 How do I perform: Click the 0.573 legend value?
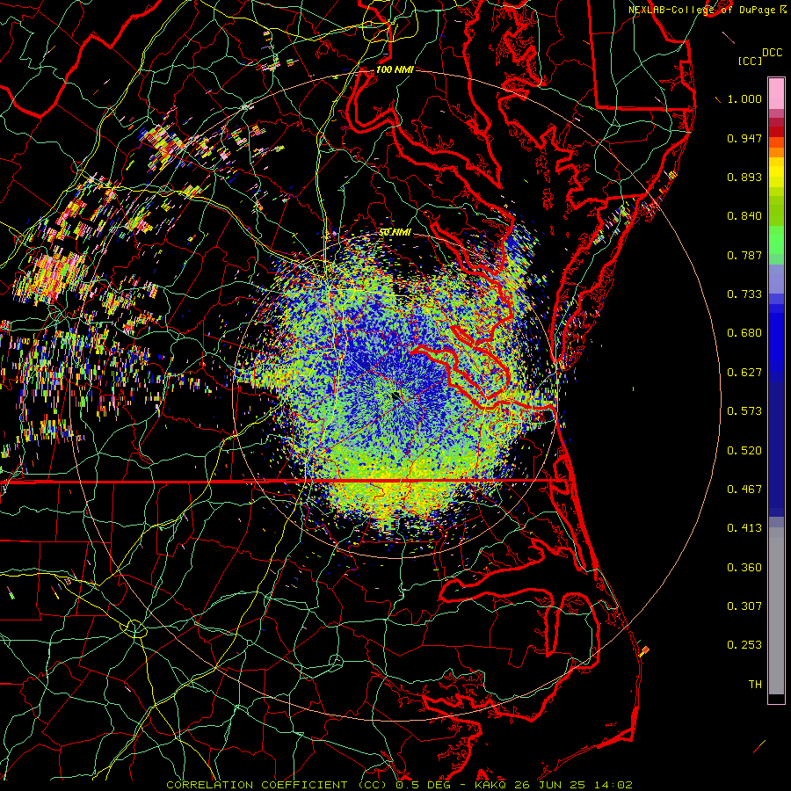tap(744, 411)
